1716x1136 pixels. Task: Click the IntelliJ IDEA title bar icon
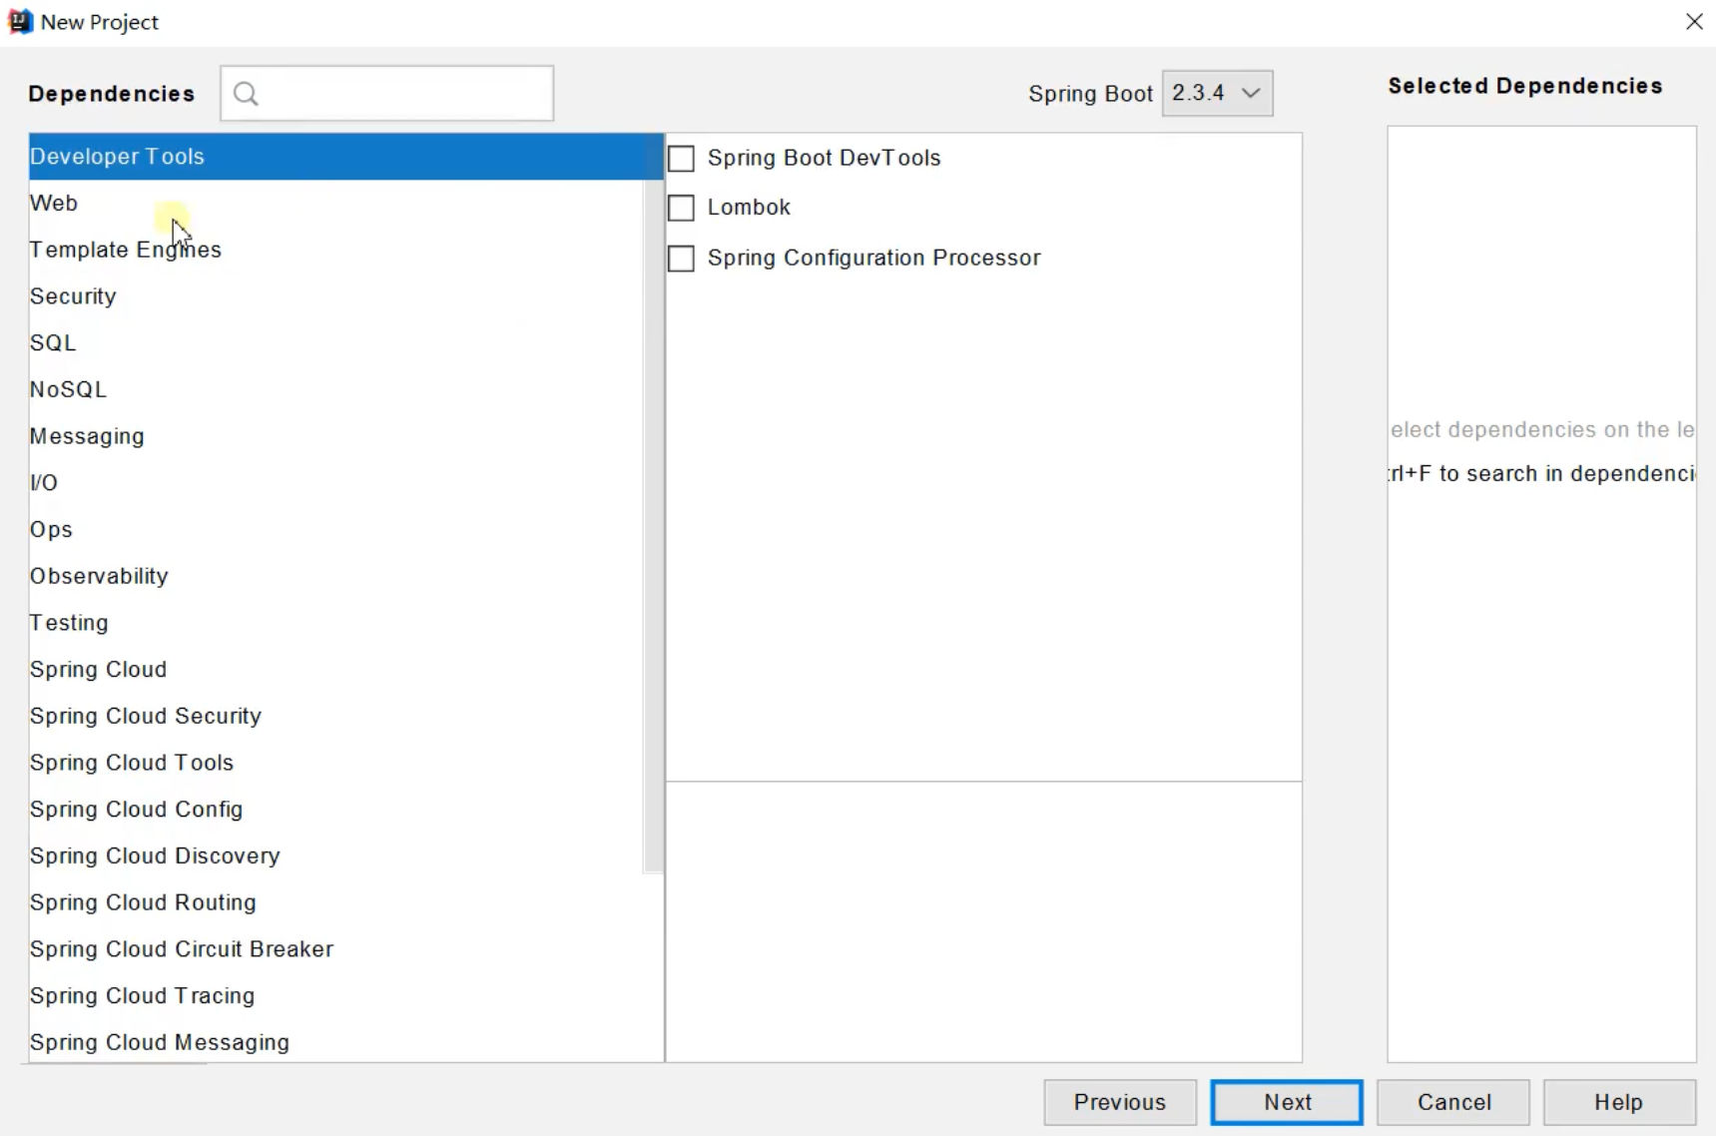tap(20, 20)
